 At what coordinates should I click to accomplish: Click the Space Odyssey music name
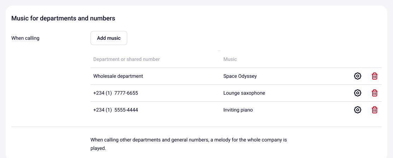click(240, 76)
